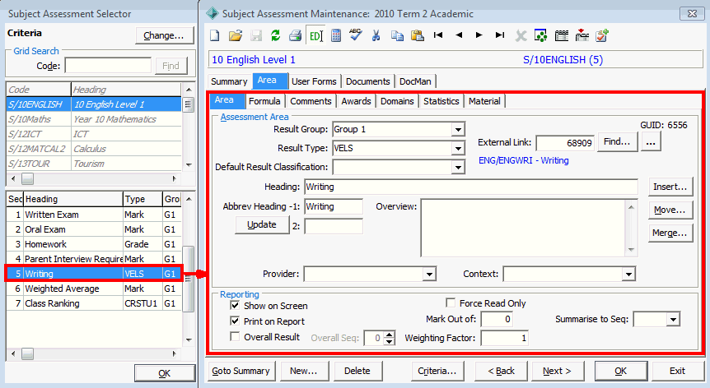
Task: Open the Provider dropdown
Action: coord(429,274)
